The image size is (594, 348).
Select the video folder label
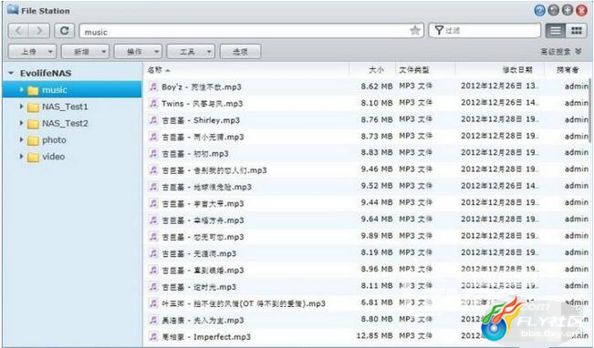(x=53, y=157)
